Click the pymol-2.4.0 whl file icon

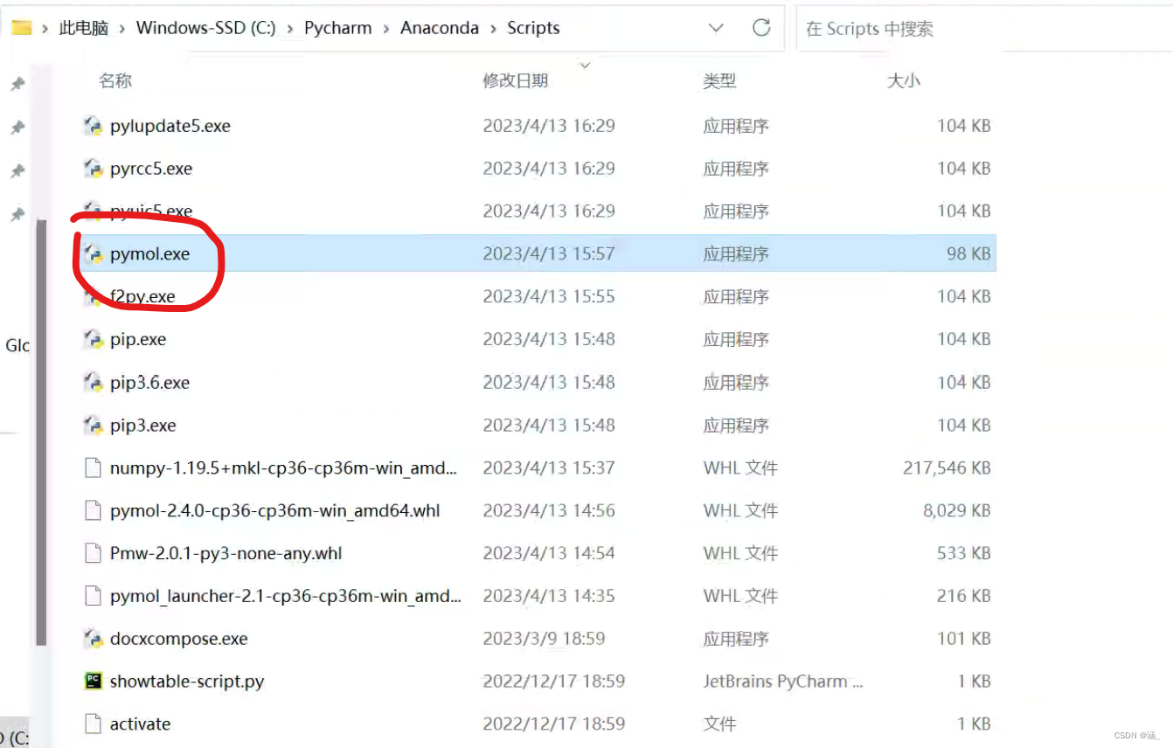point(93,511)
